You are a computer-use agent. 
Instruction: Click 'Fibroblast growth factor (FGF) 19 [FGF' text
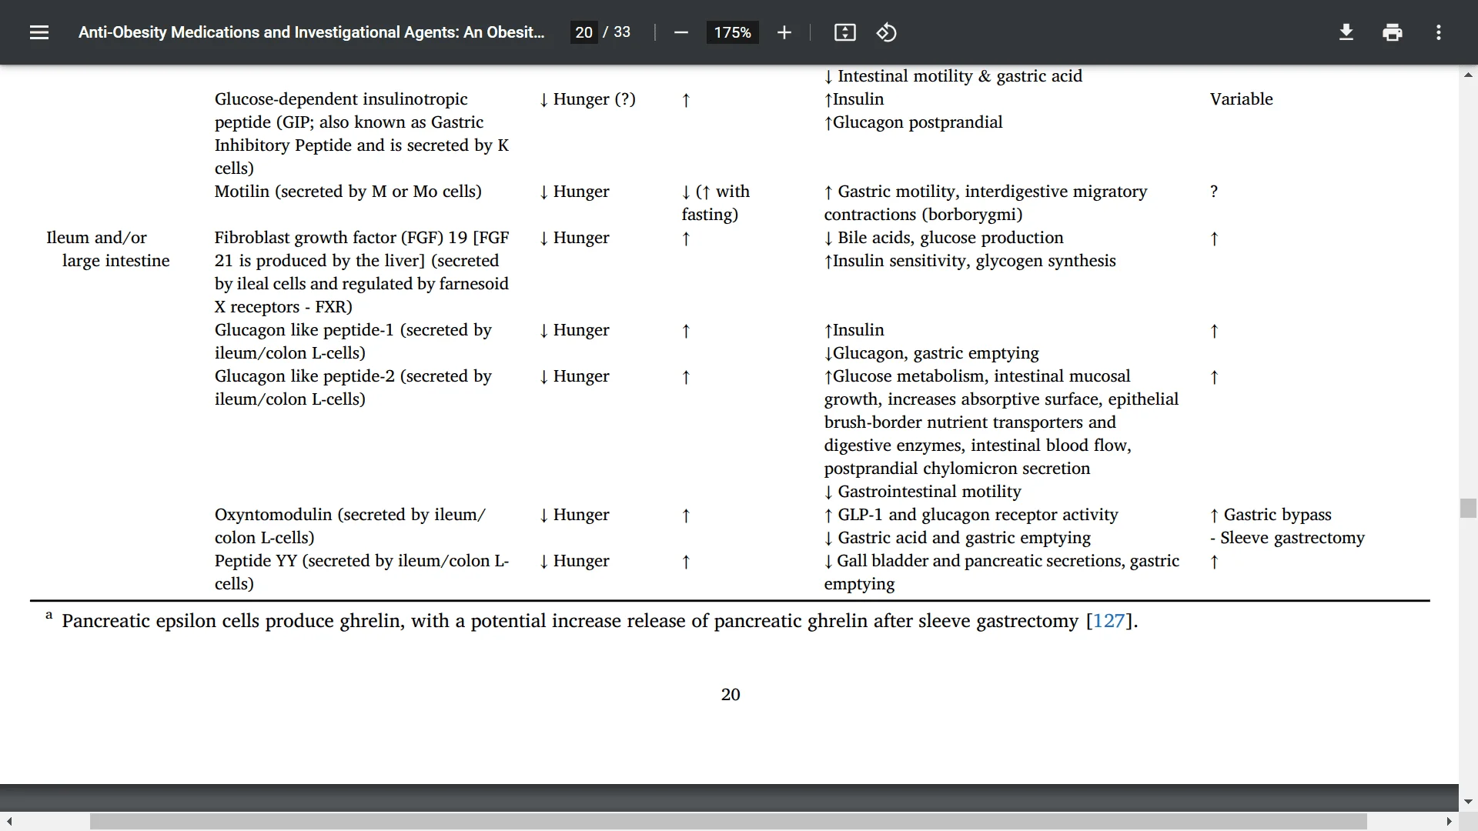pos(362,238)
